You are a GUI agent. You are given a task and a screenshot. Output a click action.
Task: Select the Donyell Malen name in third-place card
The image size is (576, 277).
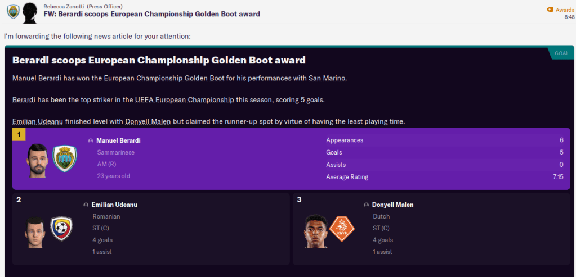coord(393,205)
